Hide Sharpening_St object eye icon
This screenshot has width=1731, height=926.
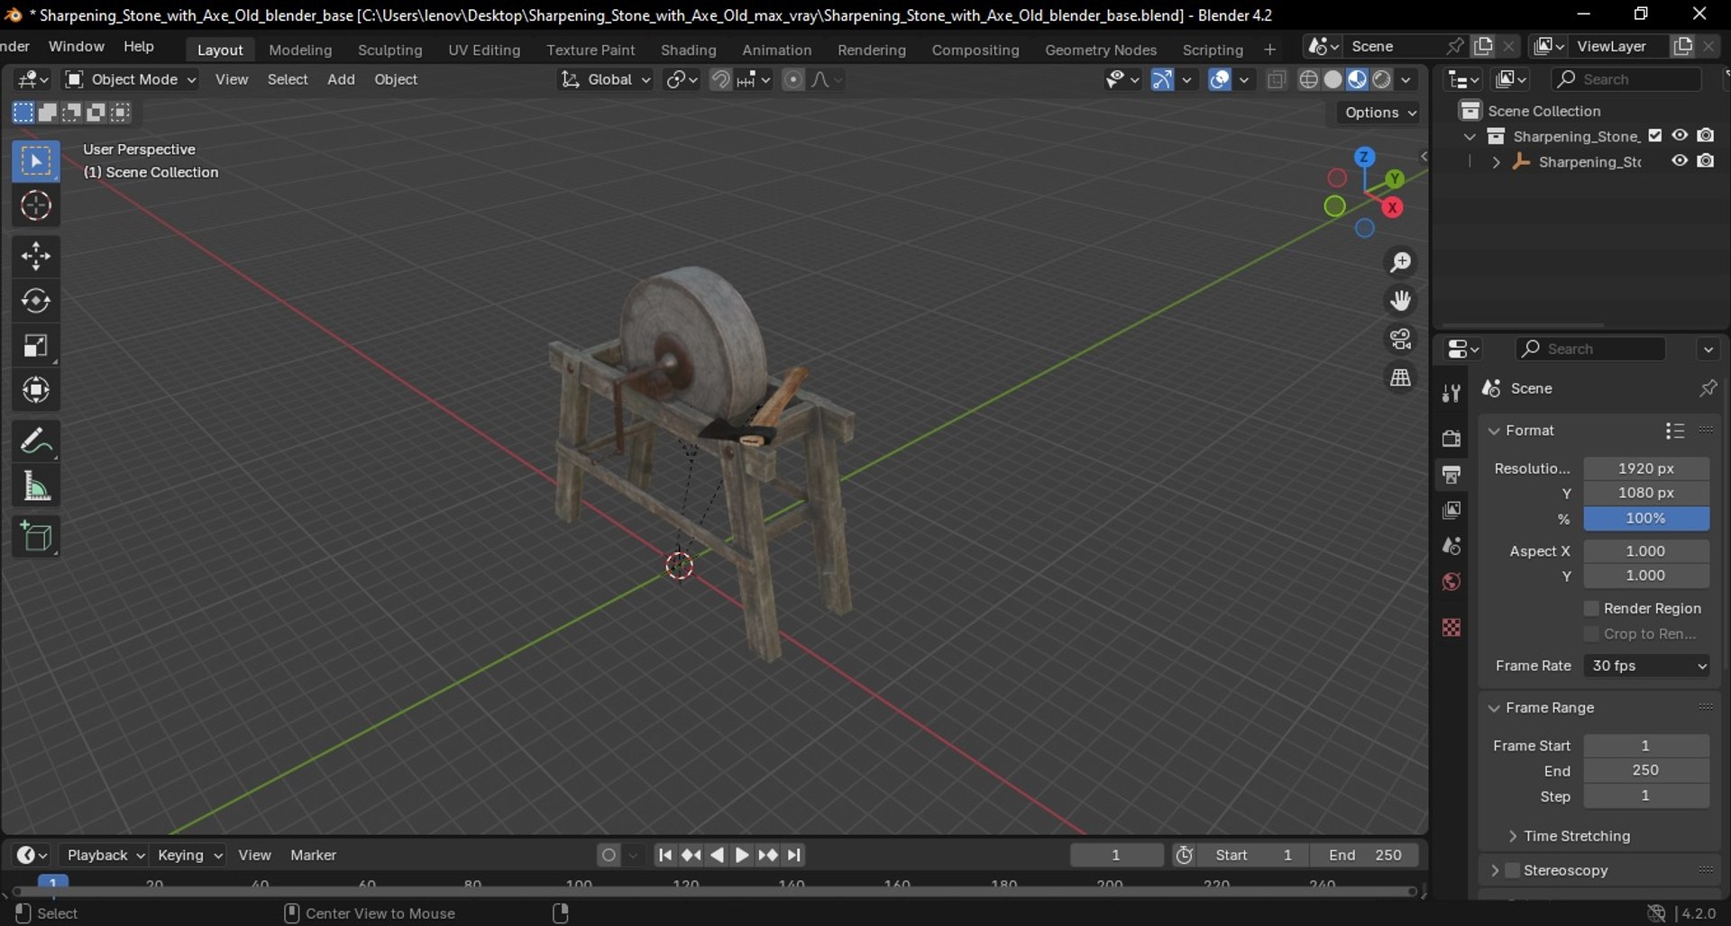coord(1680,161)
